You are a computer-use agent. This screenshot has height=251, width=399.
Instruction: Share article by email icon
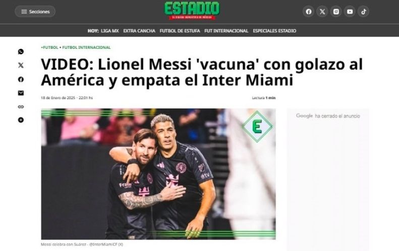21,93
